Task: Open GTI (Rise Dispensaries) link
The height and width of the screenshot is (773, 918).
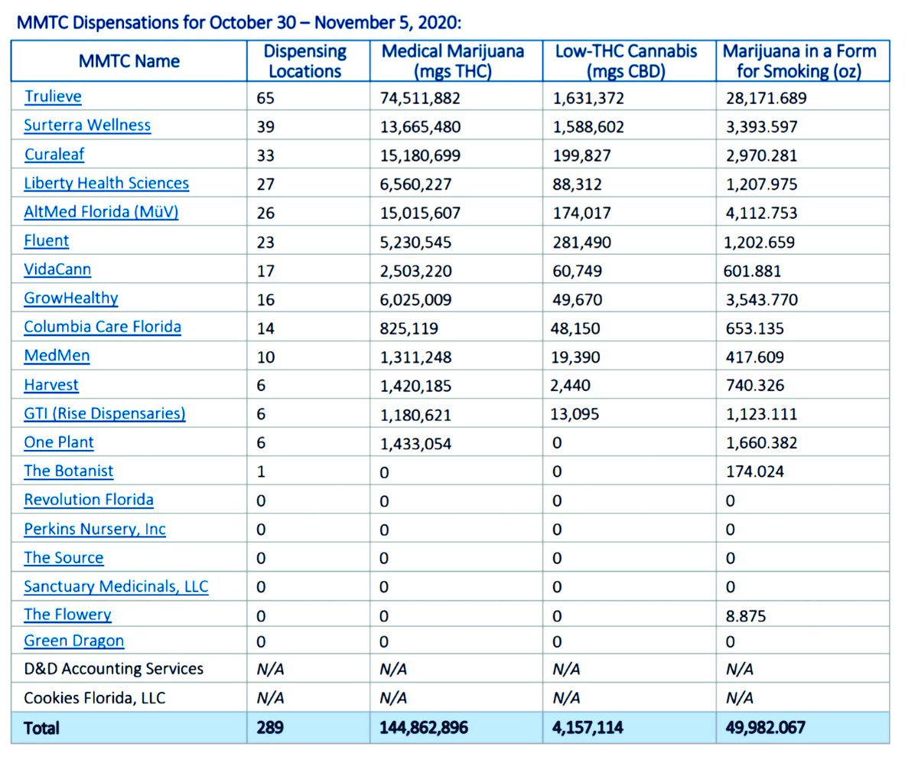Action: [x=105, y=413]
